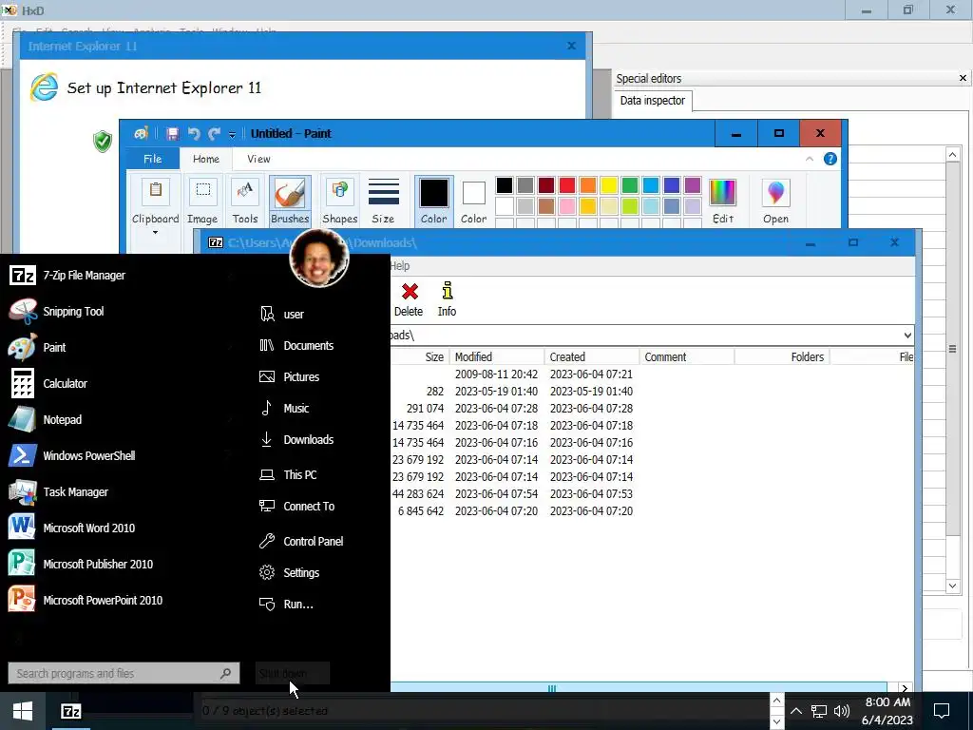Click the volume speaker icon in the system tray
Viewport: 973px width, 730px height.
point(842,711)
